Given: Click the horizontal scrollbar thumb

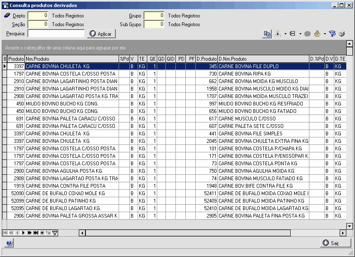Looking at the screenshot, I should [x=188, y=233].
